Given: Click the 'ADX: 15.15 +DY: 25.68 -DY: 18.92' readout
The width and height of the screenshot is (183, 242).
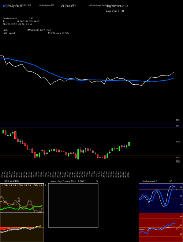Looking at the screenshot, I should pos(24,185).
